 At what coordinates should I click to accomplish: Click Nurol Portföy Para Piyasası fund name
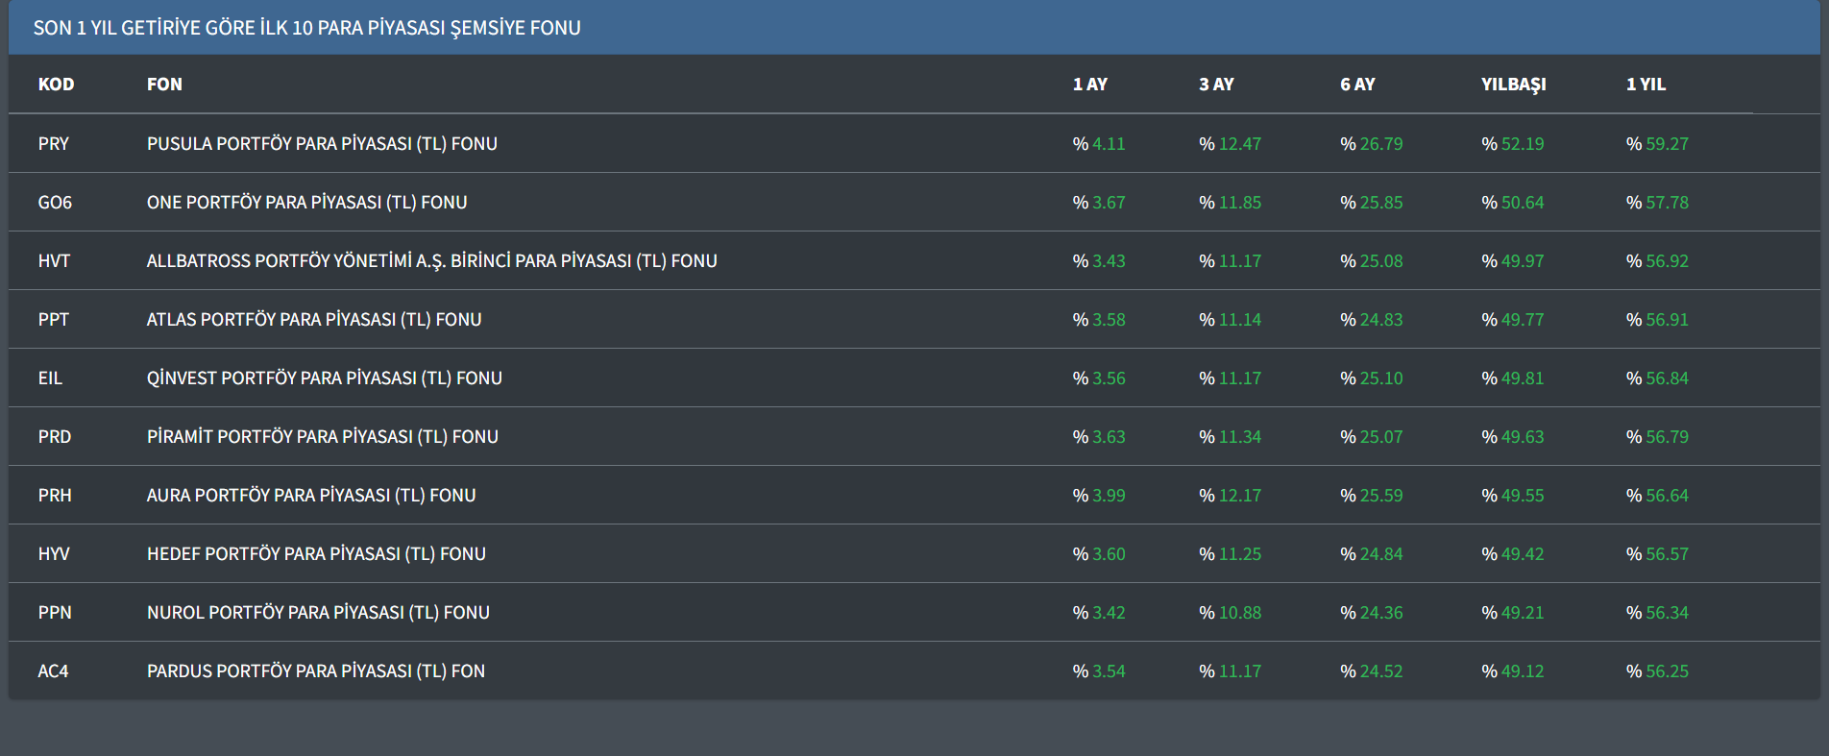pos(318,613)
